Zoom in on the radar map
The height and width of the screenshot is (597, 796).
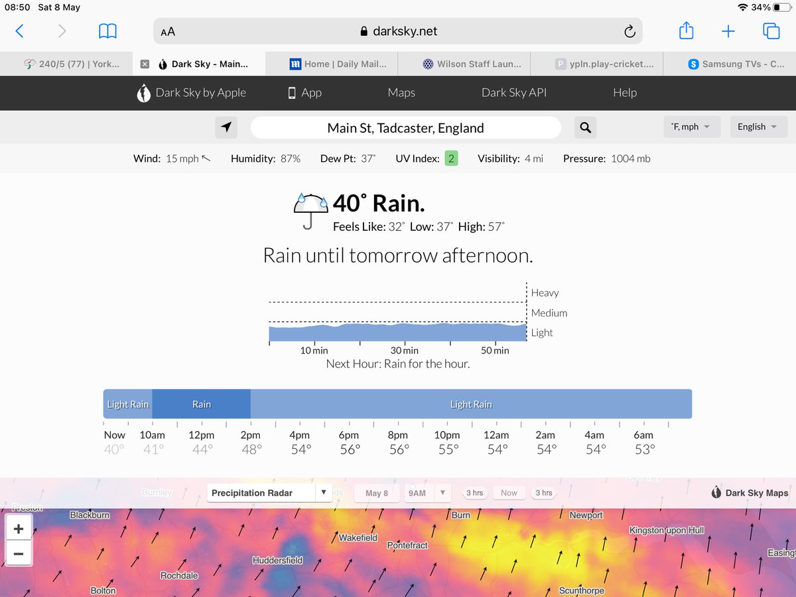click(x=19, y=529)
